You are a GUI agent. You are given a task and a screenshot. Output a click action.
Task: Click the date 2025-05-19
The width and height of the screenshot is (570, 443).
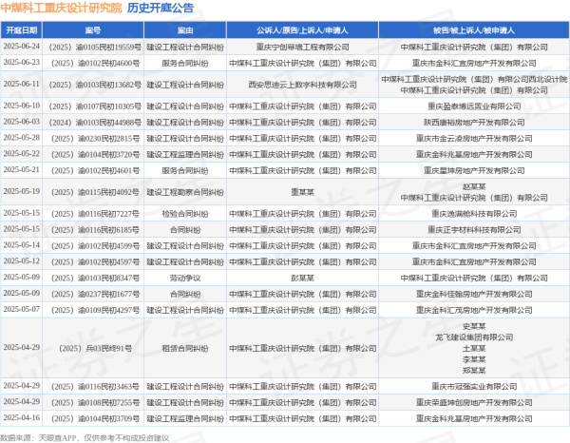point(22,191)
